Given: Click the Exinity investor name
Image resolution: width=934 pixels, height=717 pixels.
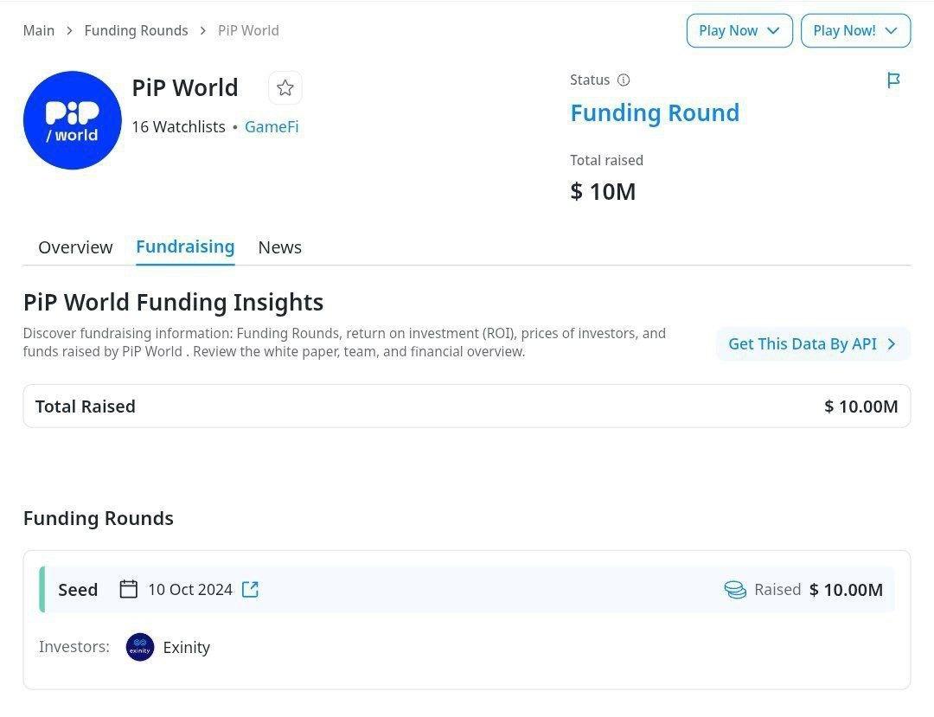Looking at the screenshot, I should pyautogui.click(x=187, y=647).
